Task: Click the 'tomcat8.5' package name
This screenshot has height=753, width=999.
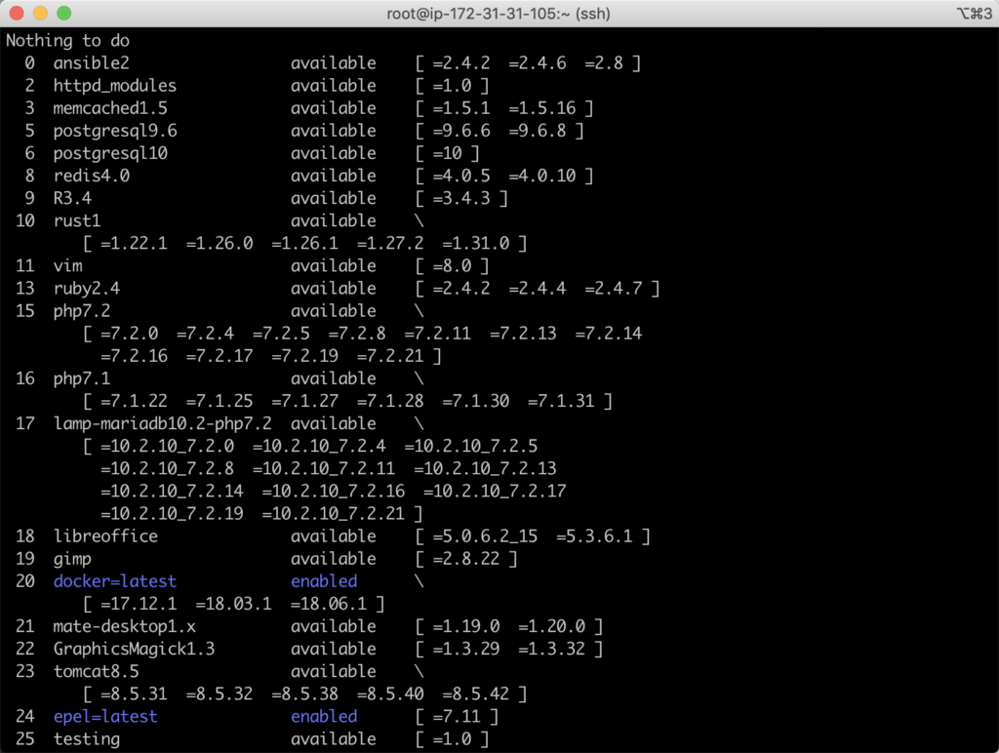Action: point(96,671)
